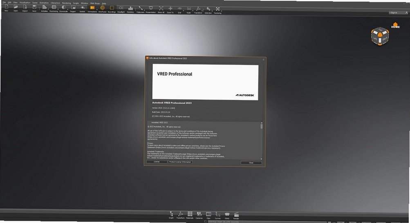This screenshot has width=410, height=223.
Task: Expand the Selection dropdown arrow
Action: pos(212,11)
